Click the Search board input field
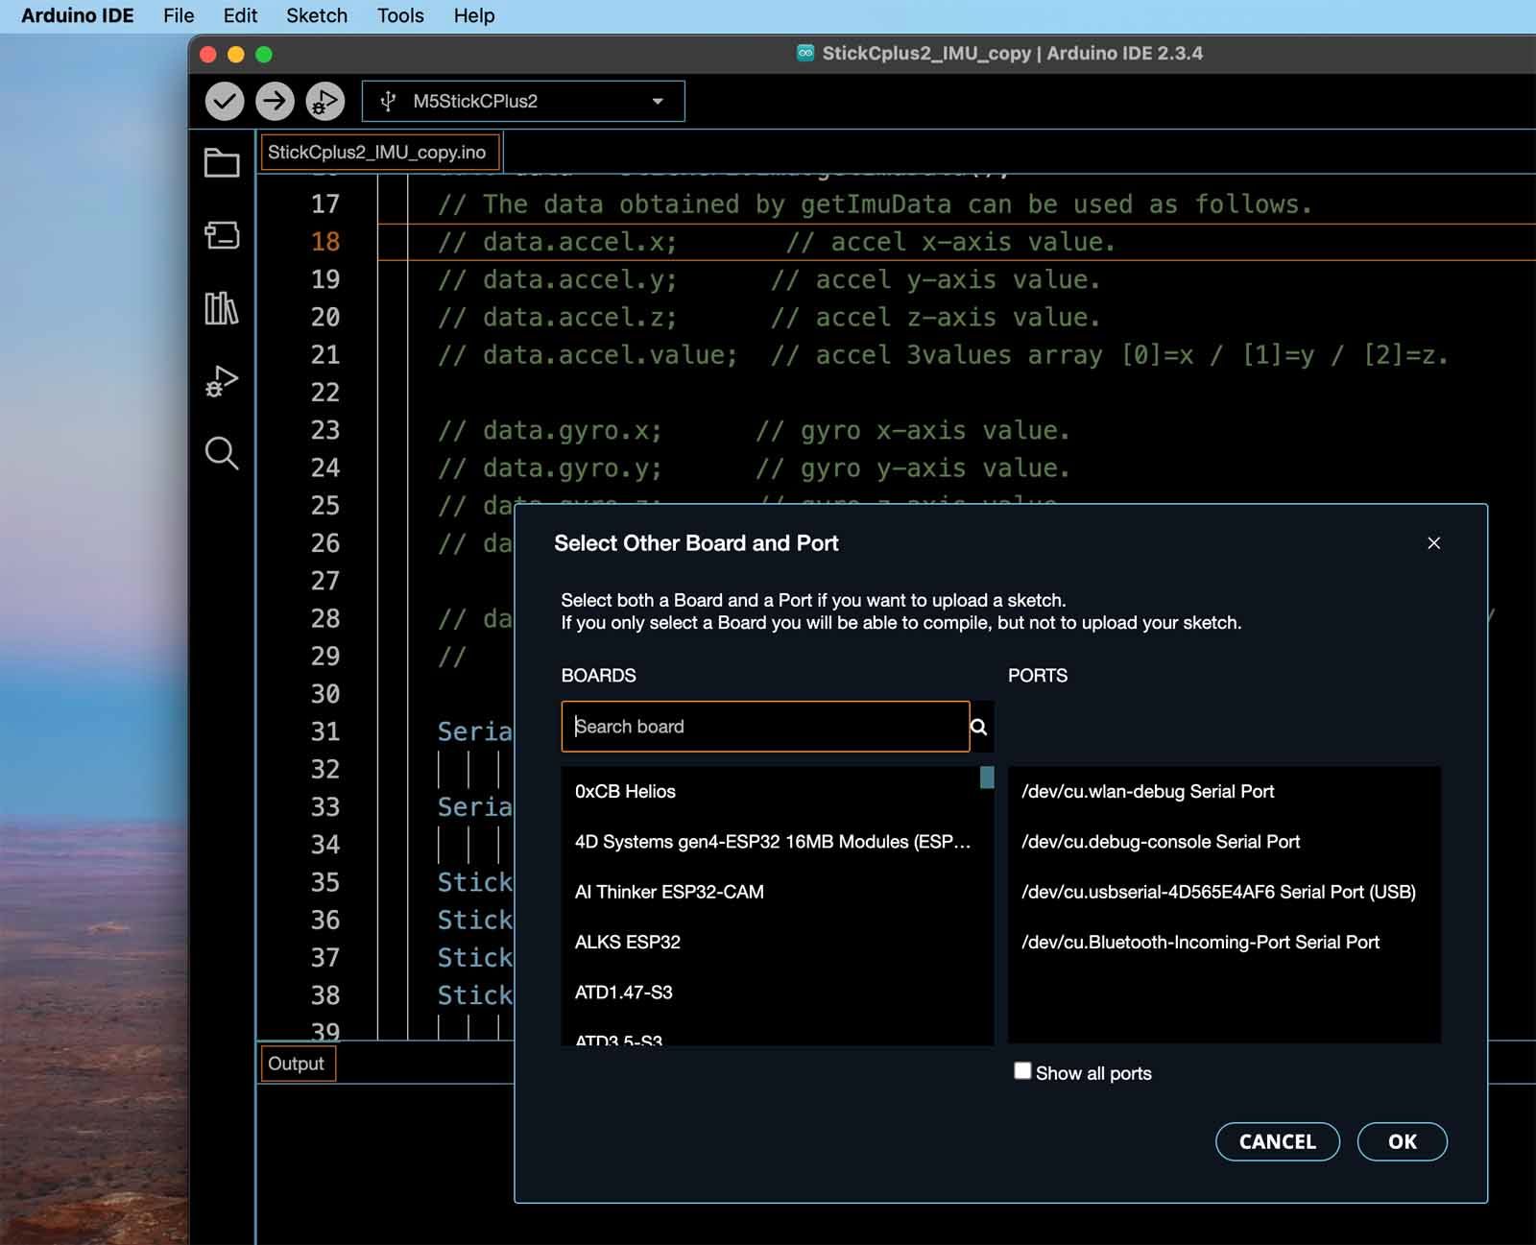 [x=765, y=727]
